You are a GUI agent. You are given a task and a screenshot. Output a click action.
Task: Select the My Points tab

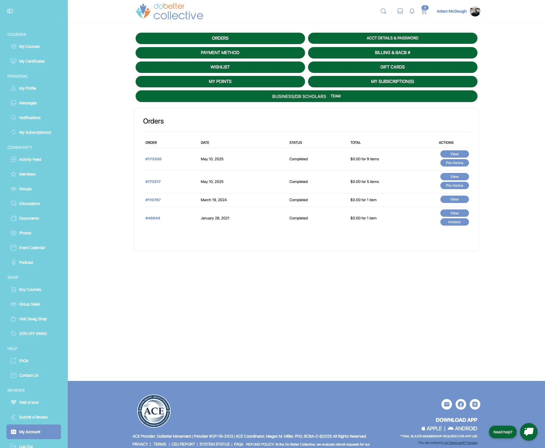tap(220, 81)
